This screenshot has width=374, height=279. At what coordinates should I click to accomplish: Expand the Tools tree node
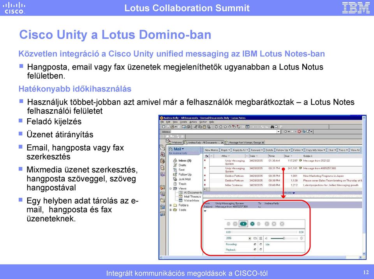coord(171,210)
